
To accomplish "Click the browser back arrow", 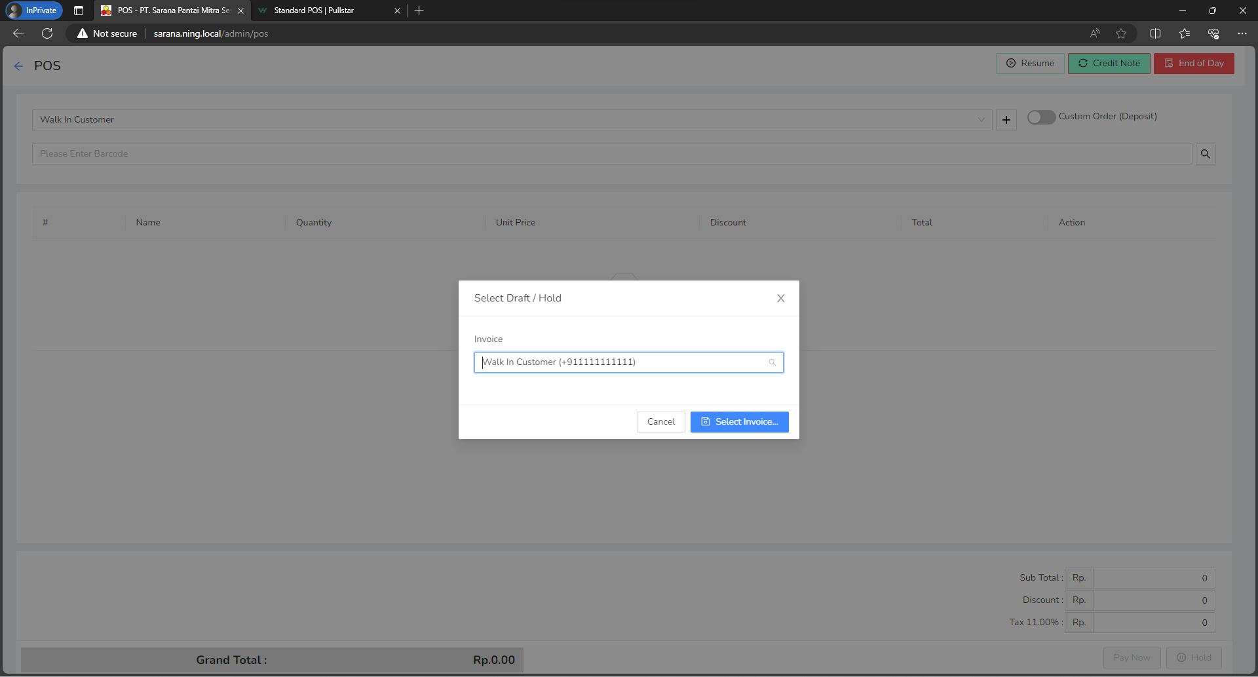I will click(x=18, y=33).
